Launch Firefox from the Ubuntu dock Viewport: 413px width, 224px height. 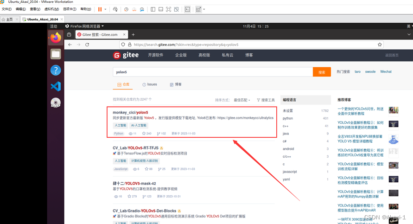tap(56, 38)
